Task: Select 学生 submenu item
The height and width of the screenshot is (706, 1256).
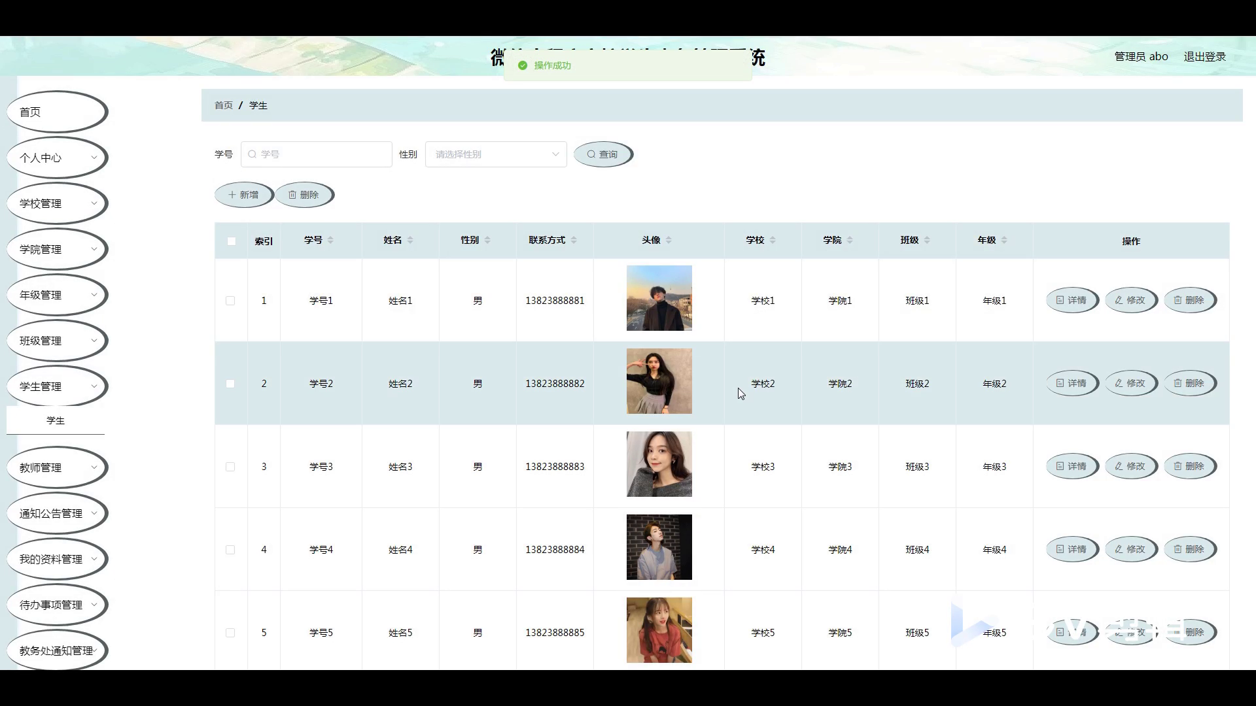Action: (x=56, y=420)
